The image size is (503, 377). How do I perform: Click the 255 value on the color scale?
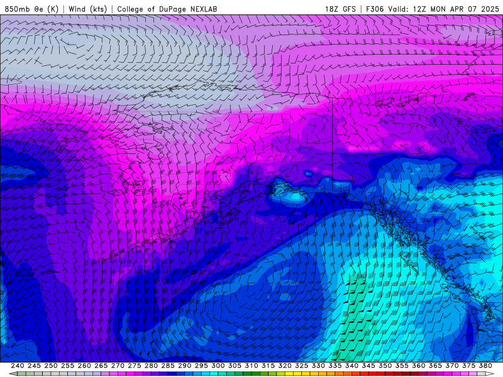[67, 366]
